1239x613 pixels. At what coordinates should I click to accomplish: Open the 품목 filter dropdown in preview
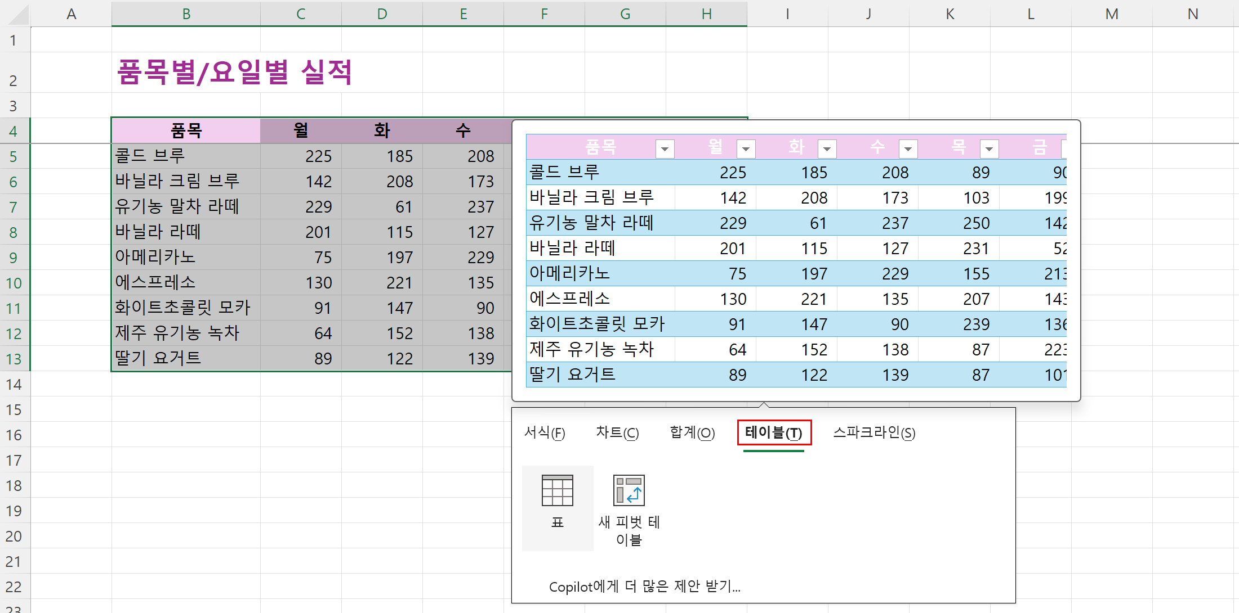click(665, 149)
